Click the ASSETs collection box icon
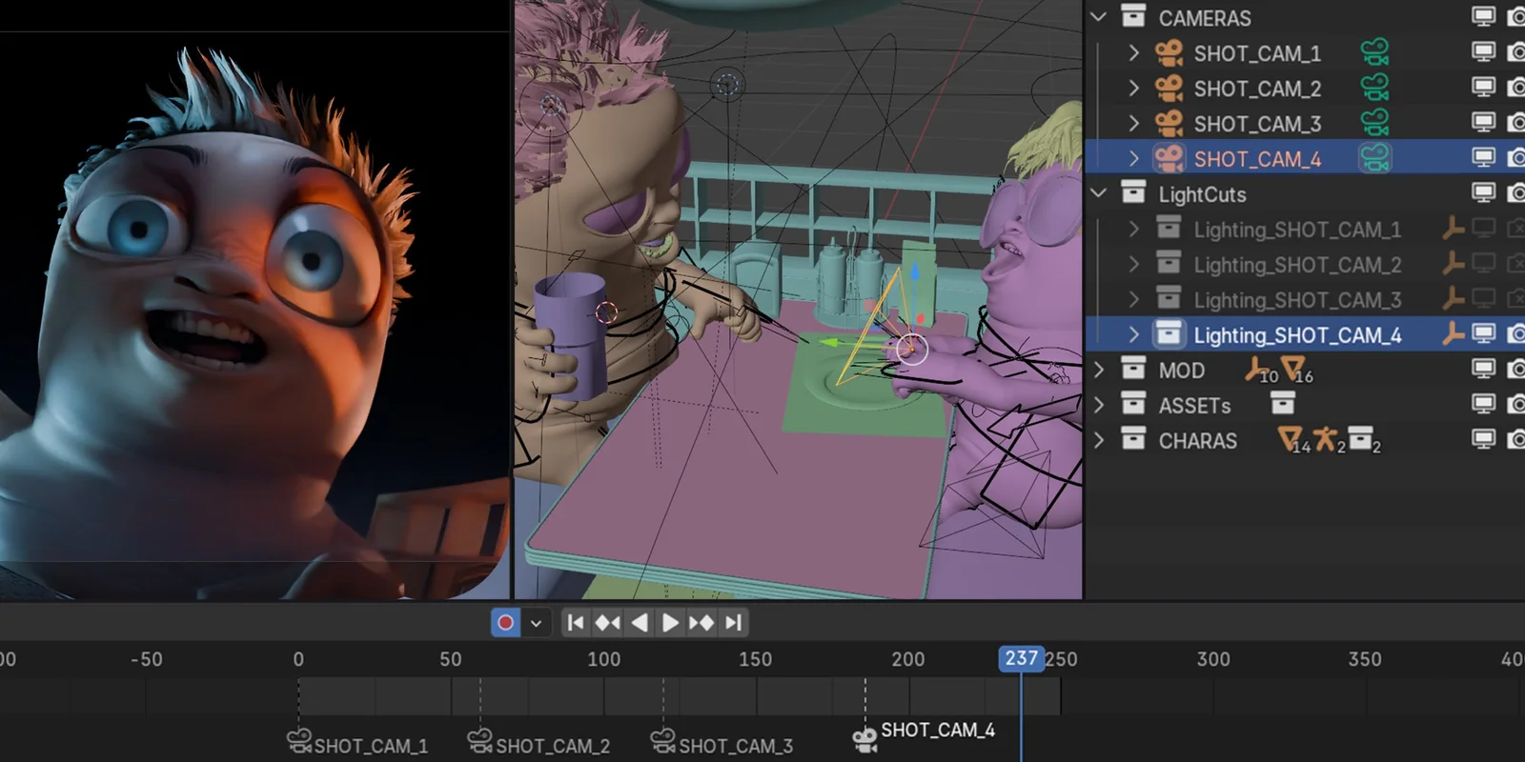 [x=1132, y=404]
